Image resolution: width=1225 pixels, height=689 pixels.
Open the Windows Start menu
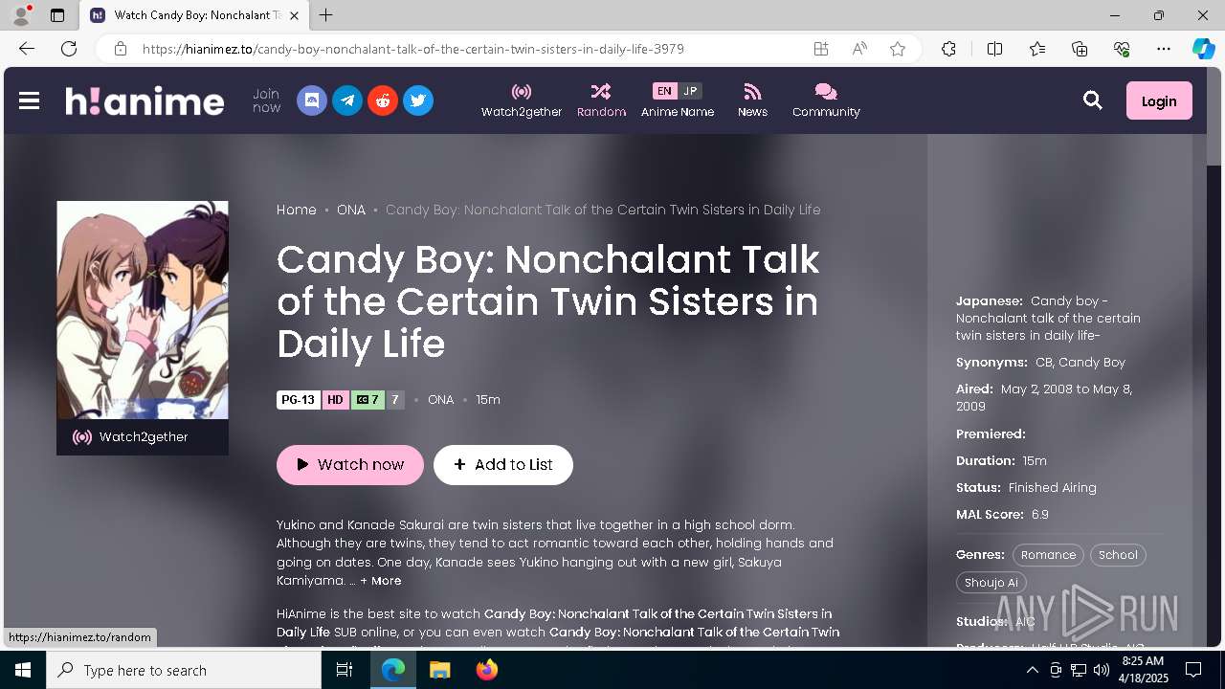click(x=23, y=670)
